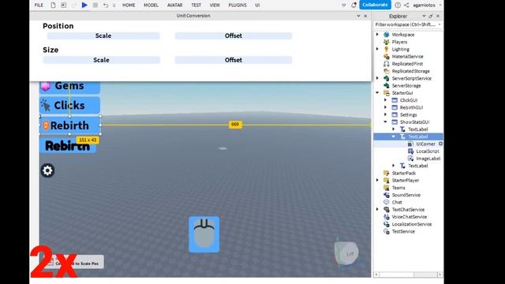This screenshot has height=284, width=505.
Task: Select the VoiceChatService icon
Action: [386, 217]
